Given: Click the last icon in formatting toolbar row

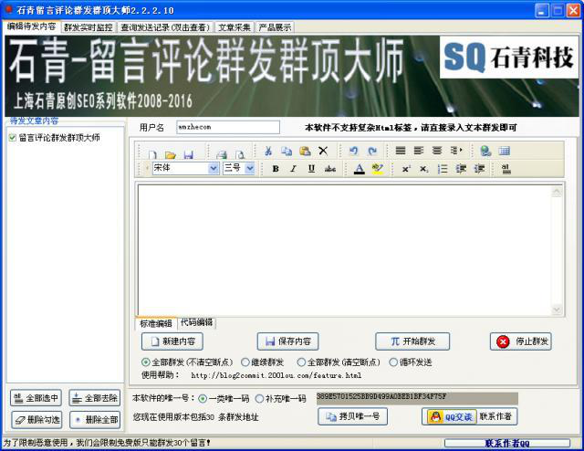Looking at the screenshot, I should click(x=506, y=169).
